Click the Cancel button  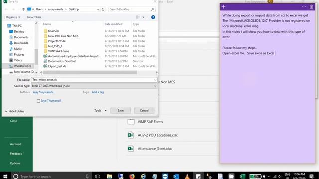tap(144, 110)
